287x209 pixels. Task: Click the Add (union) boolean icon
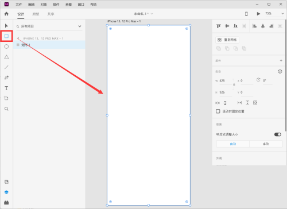click(219, 48)
